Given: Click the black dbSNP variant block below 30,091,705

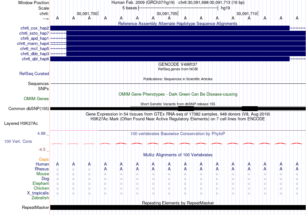Looking at the screenshot, I should pos(186,109).
